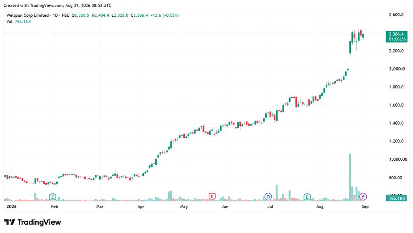This screenshot has height=233, width=413.
Task: Click the TradingView logo at bottom left
Action: (x=32, y=222)
